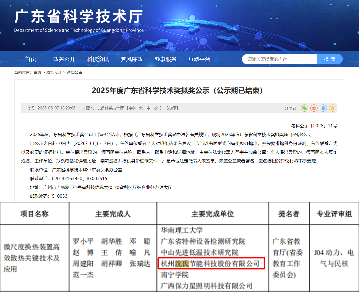
Task: Click the 搜索 search button
Action: pos(330,59)
